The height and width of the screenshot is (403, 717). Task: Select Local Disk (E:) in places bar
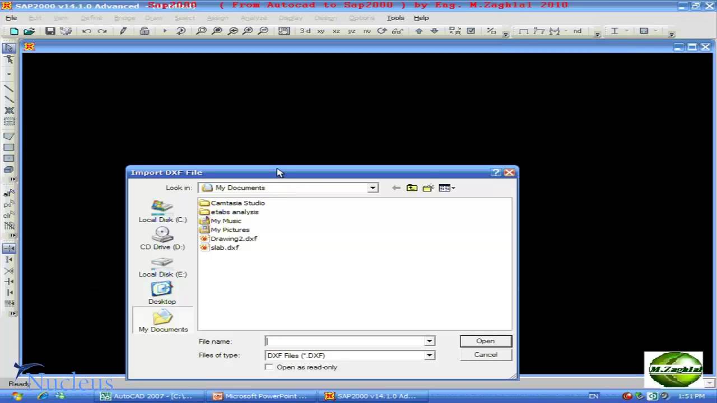(162, 266)
